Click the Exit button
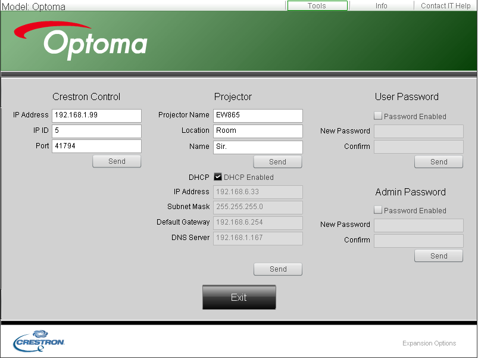 pos(239,297)
